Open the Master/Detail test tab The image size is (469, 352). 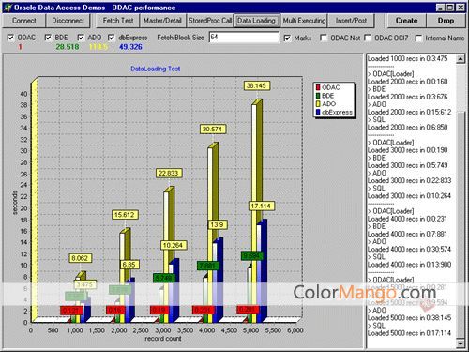[x=162, y=21]
